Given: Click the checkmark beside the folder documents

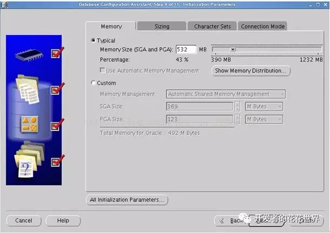Looking at the screenshot, I should pos(58,89).
